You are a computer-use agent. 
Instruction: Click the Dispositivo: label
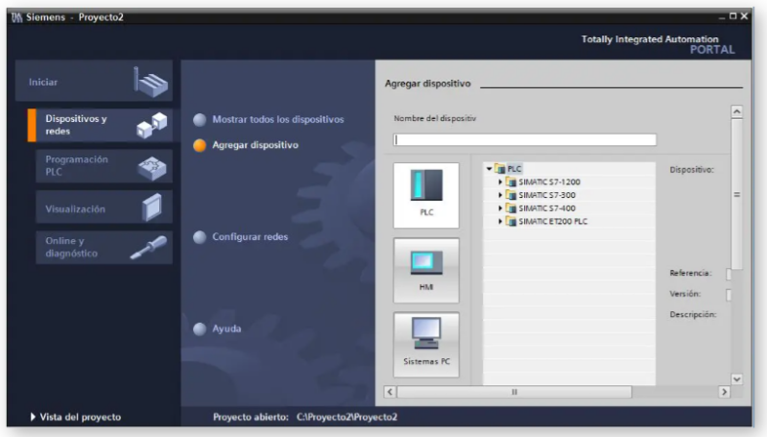691,170
